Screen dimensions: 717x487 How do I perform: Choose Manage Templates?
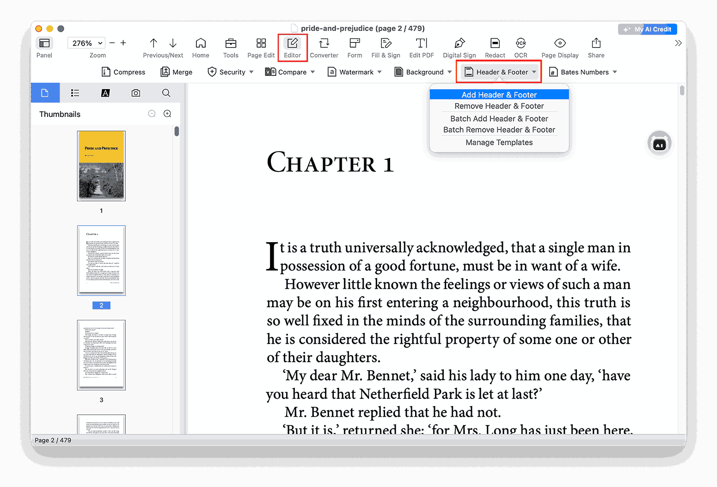coord(499,142)
